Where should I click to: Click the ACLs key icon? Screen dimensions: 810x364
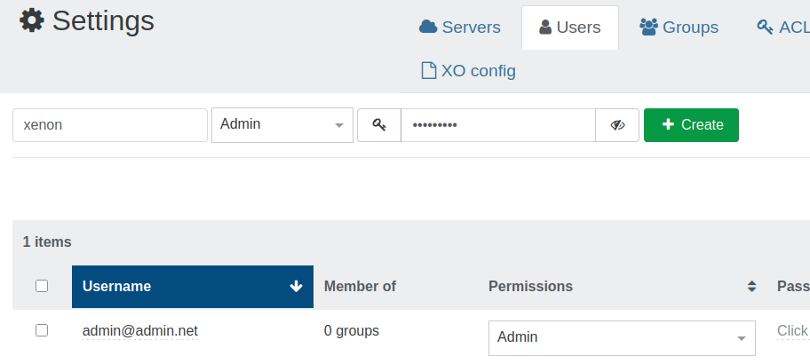[x=765, y=28]
